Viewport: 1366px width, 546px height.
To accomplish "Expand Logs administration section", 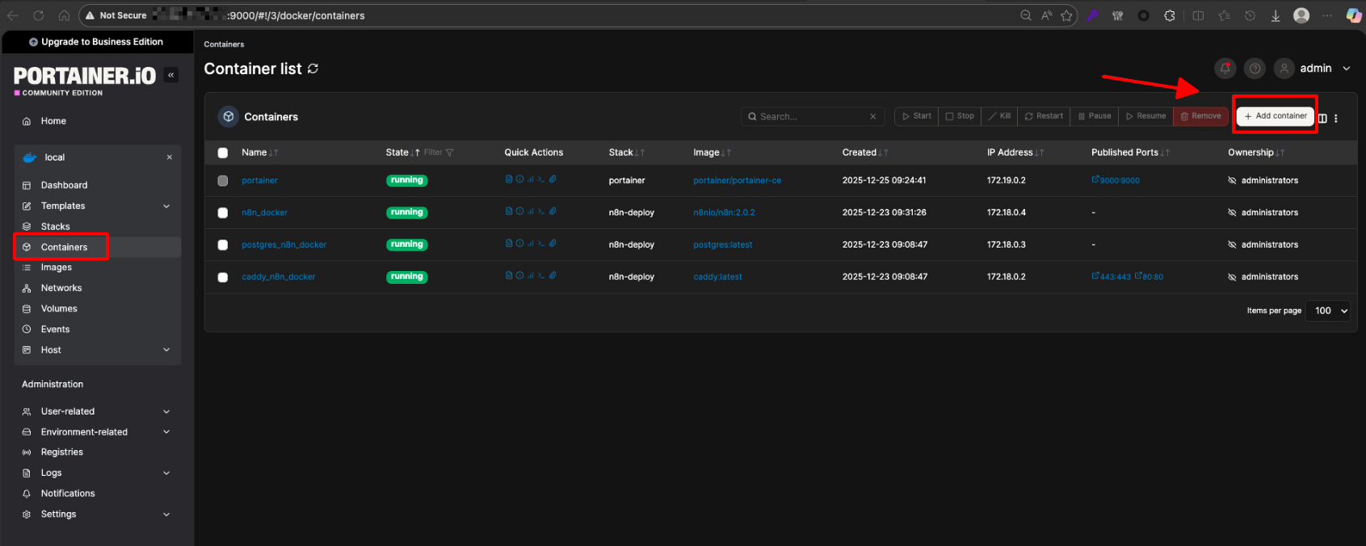I will click(x=166, y=473).
